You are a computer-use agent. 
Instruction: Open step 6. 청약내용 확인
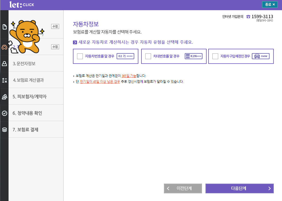click(x=36, y=113)
